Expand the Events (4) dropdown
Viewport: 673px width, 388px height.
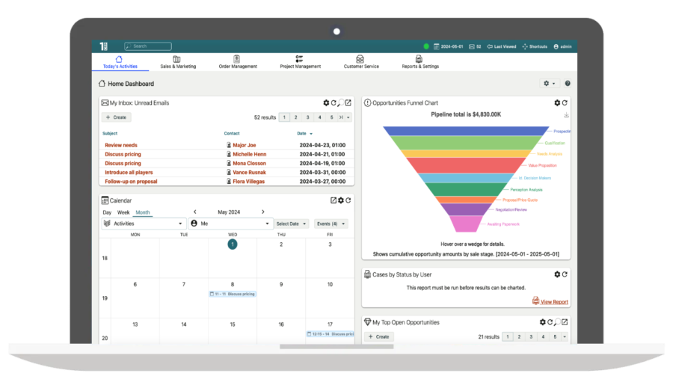click(331, 224)
